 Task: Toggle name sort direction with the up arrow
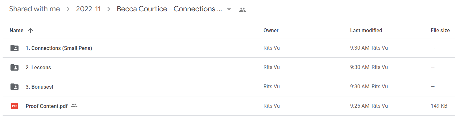pyautogui.click(x=31, y=31)
